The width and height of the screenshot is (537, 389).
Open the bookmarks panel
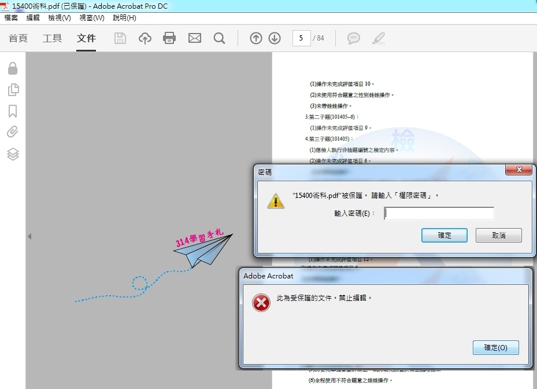tap(13, 111)
